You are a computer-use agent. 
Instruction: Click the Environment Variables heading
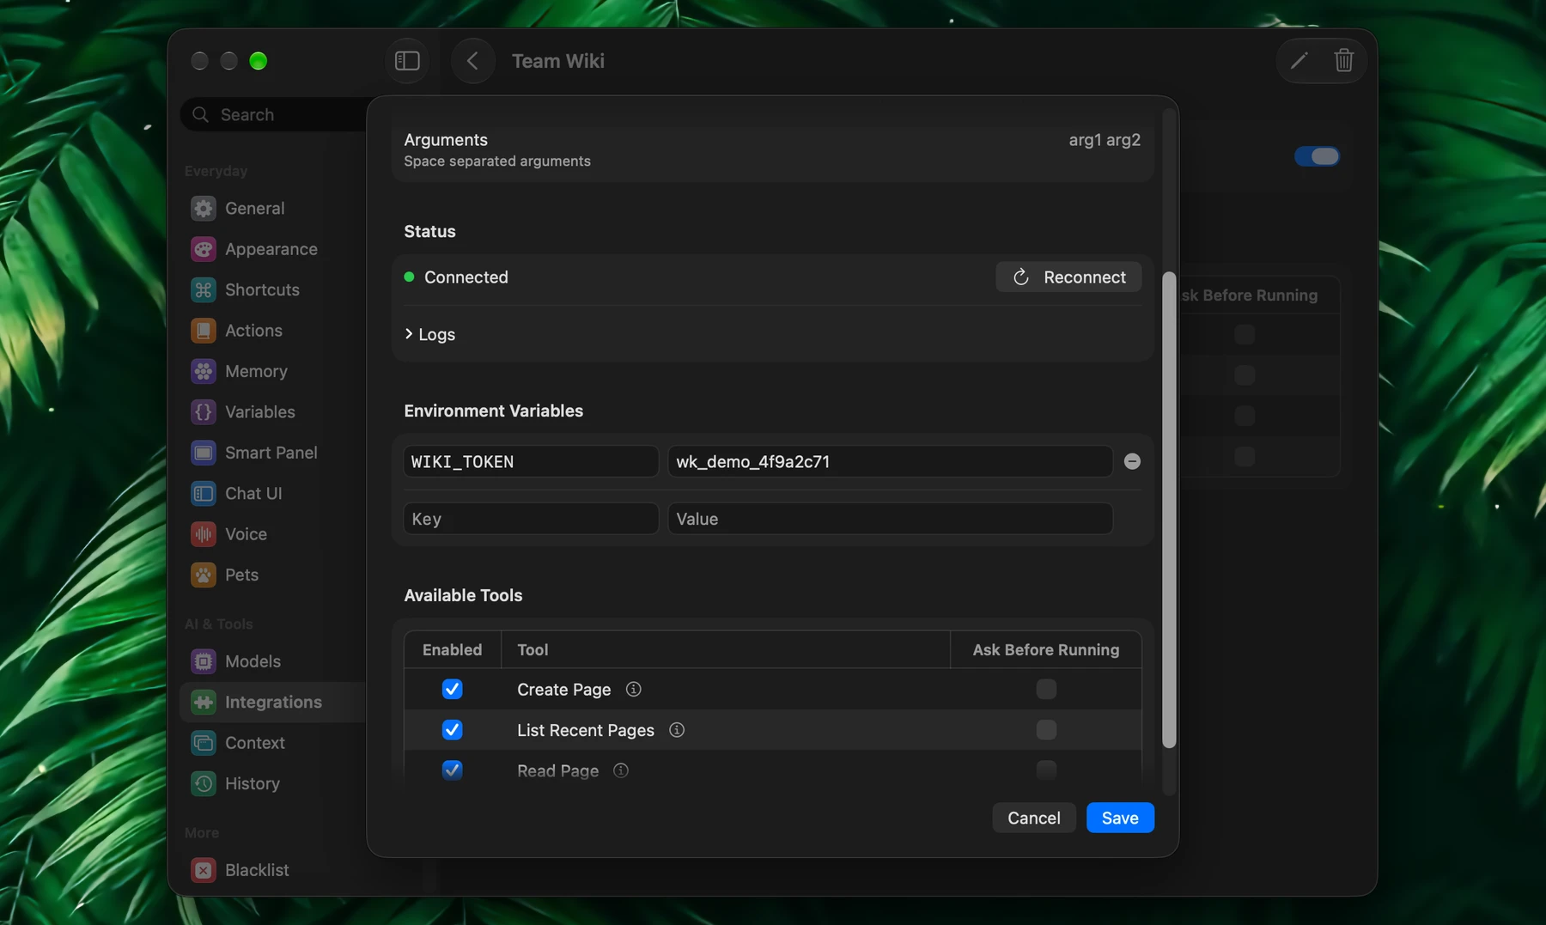[x=493, y=411]
